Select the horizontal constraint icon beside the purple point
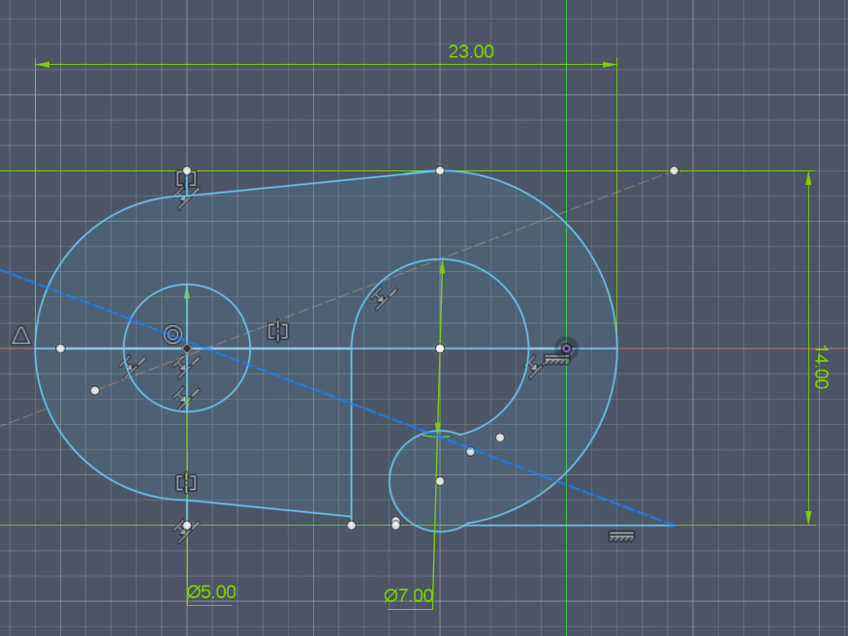 [556, 359]
